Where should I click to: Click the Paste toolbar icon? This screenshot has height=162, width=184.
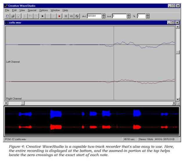tap(36, 16)
